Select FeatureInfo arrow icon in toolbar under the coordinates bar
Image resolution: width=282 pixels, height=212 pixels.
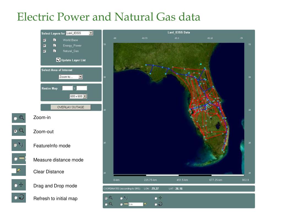(x=126, y=198)
